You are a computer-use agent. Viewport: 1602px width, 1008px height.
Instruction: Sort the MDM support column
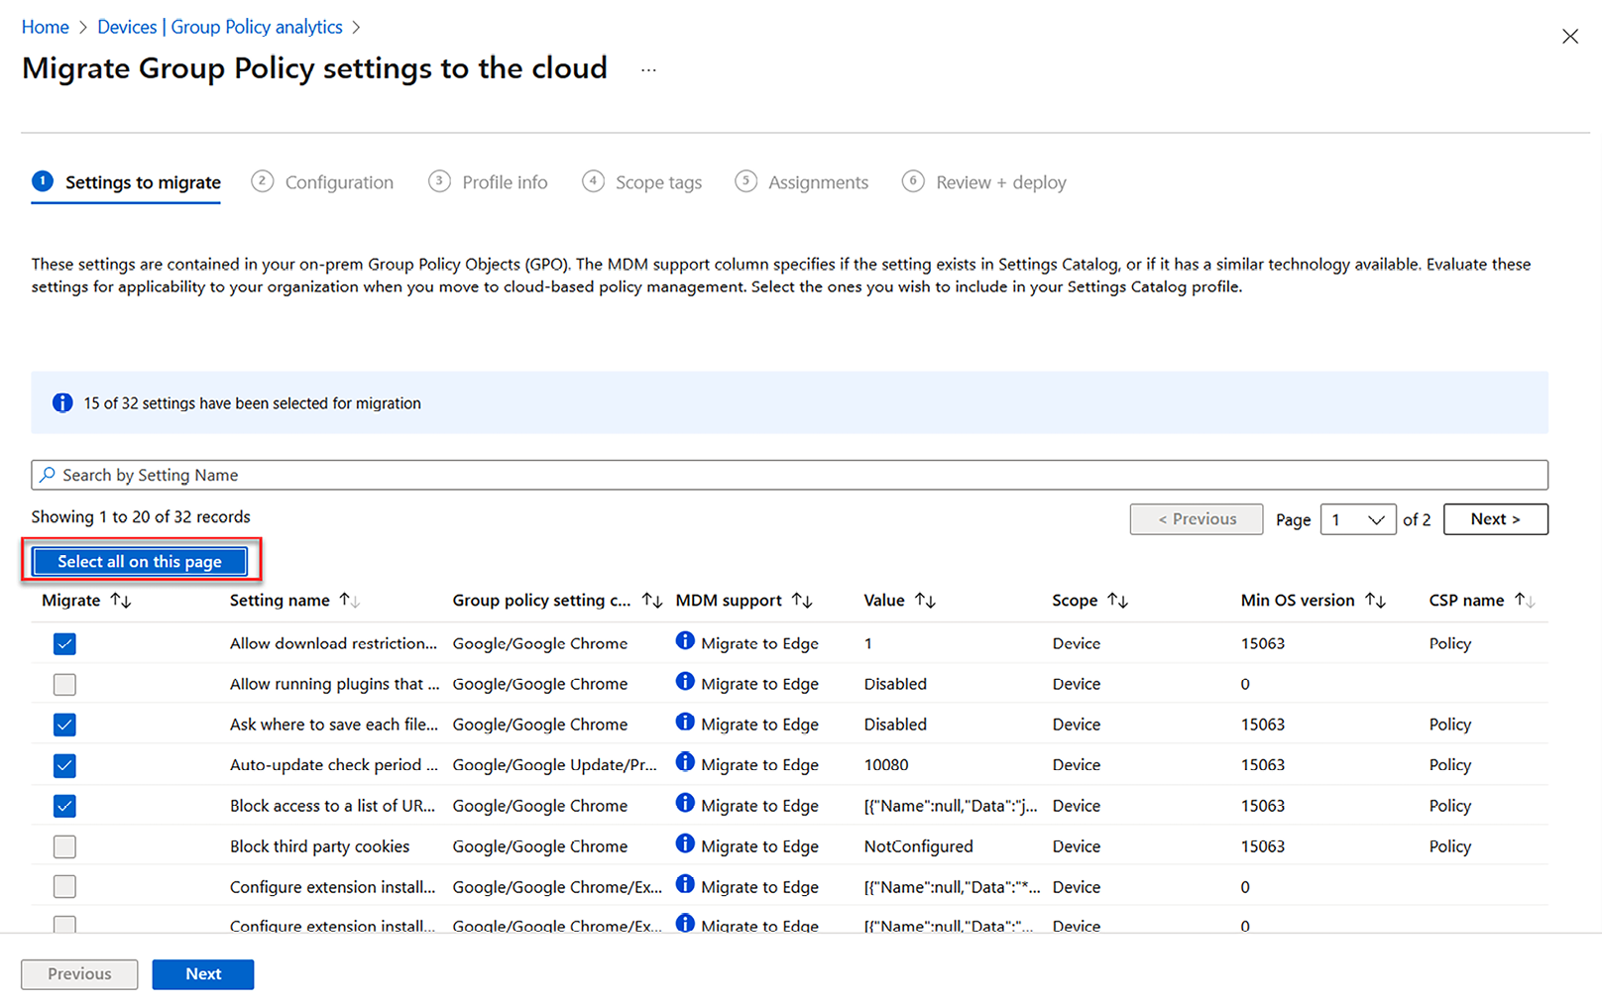tap(802, 601)
